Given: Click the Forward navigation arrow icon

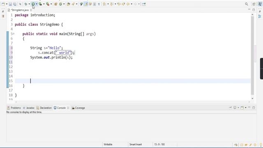Looking at the screenshot, I should point(135,4).
